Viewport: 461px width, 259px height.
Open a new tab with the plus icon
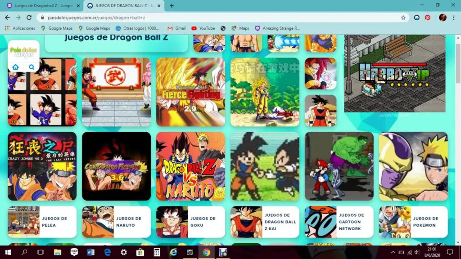[x=172, y=6]
